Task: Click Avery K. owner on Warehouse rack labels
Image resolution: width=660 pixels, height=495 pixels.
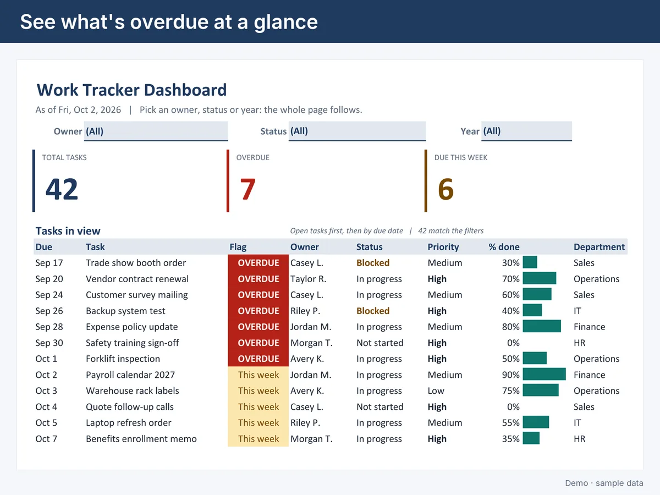Action: click(307, 391)
